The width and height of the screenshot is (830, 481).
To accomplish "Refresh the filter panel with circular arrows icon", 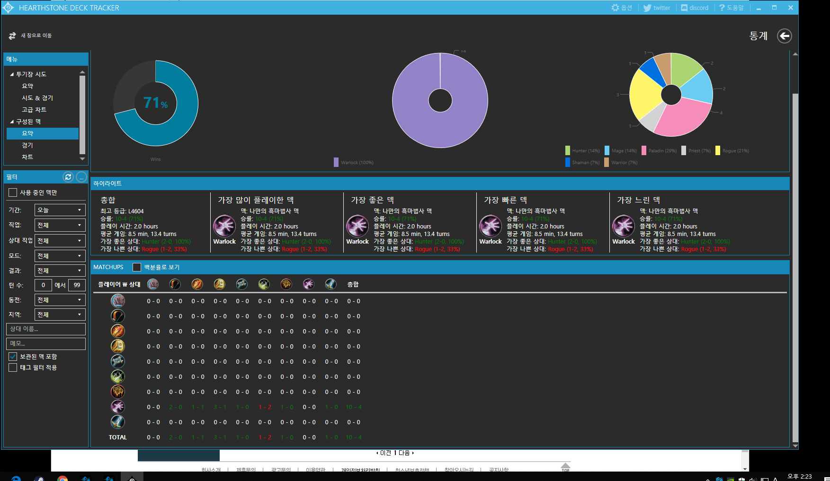I will click(68, 177).
